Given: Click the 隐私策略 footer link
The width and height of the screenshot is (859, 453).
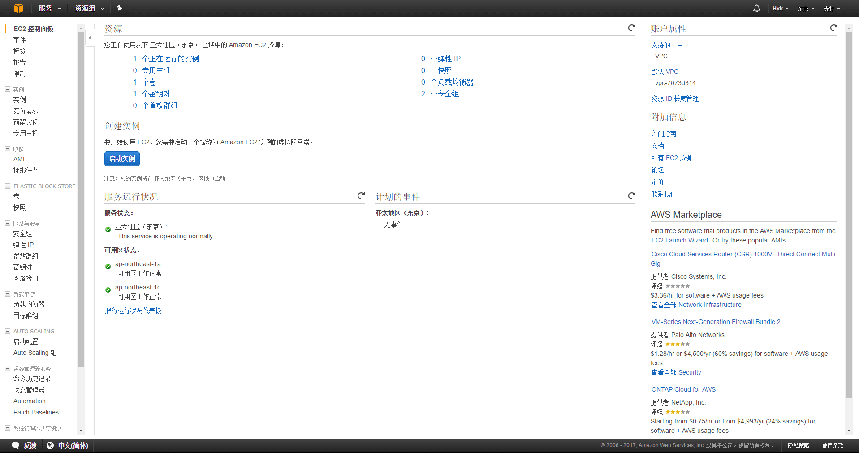Looking at the screenshot, I should [799, 445].
